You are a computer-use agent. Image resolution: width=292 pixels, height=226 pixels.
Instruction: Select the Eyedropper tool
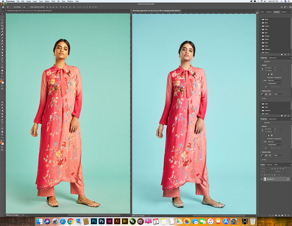point(2,32)
